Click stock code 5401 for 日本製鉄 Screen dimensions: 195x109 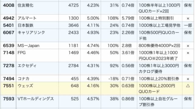8,25
